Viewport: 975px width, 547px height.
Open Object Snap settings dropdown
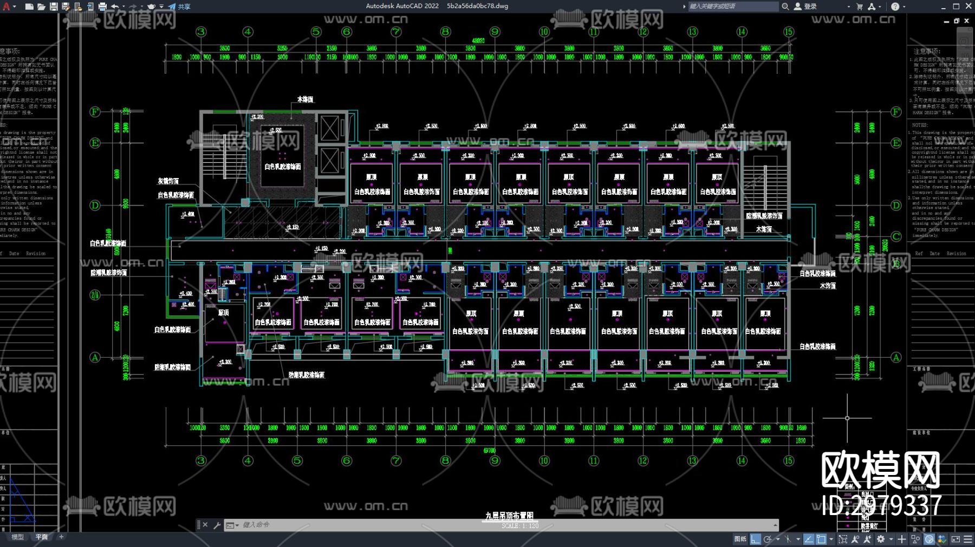[831, 539]
